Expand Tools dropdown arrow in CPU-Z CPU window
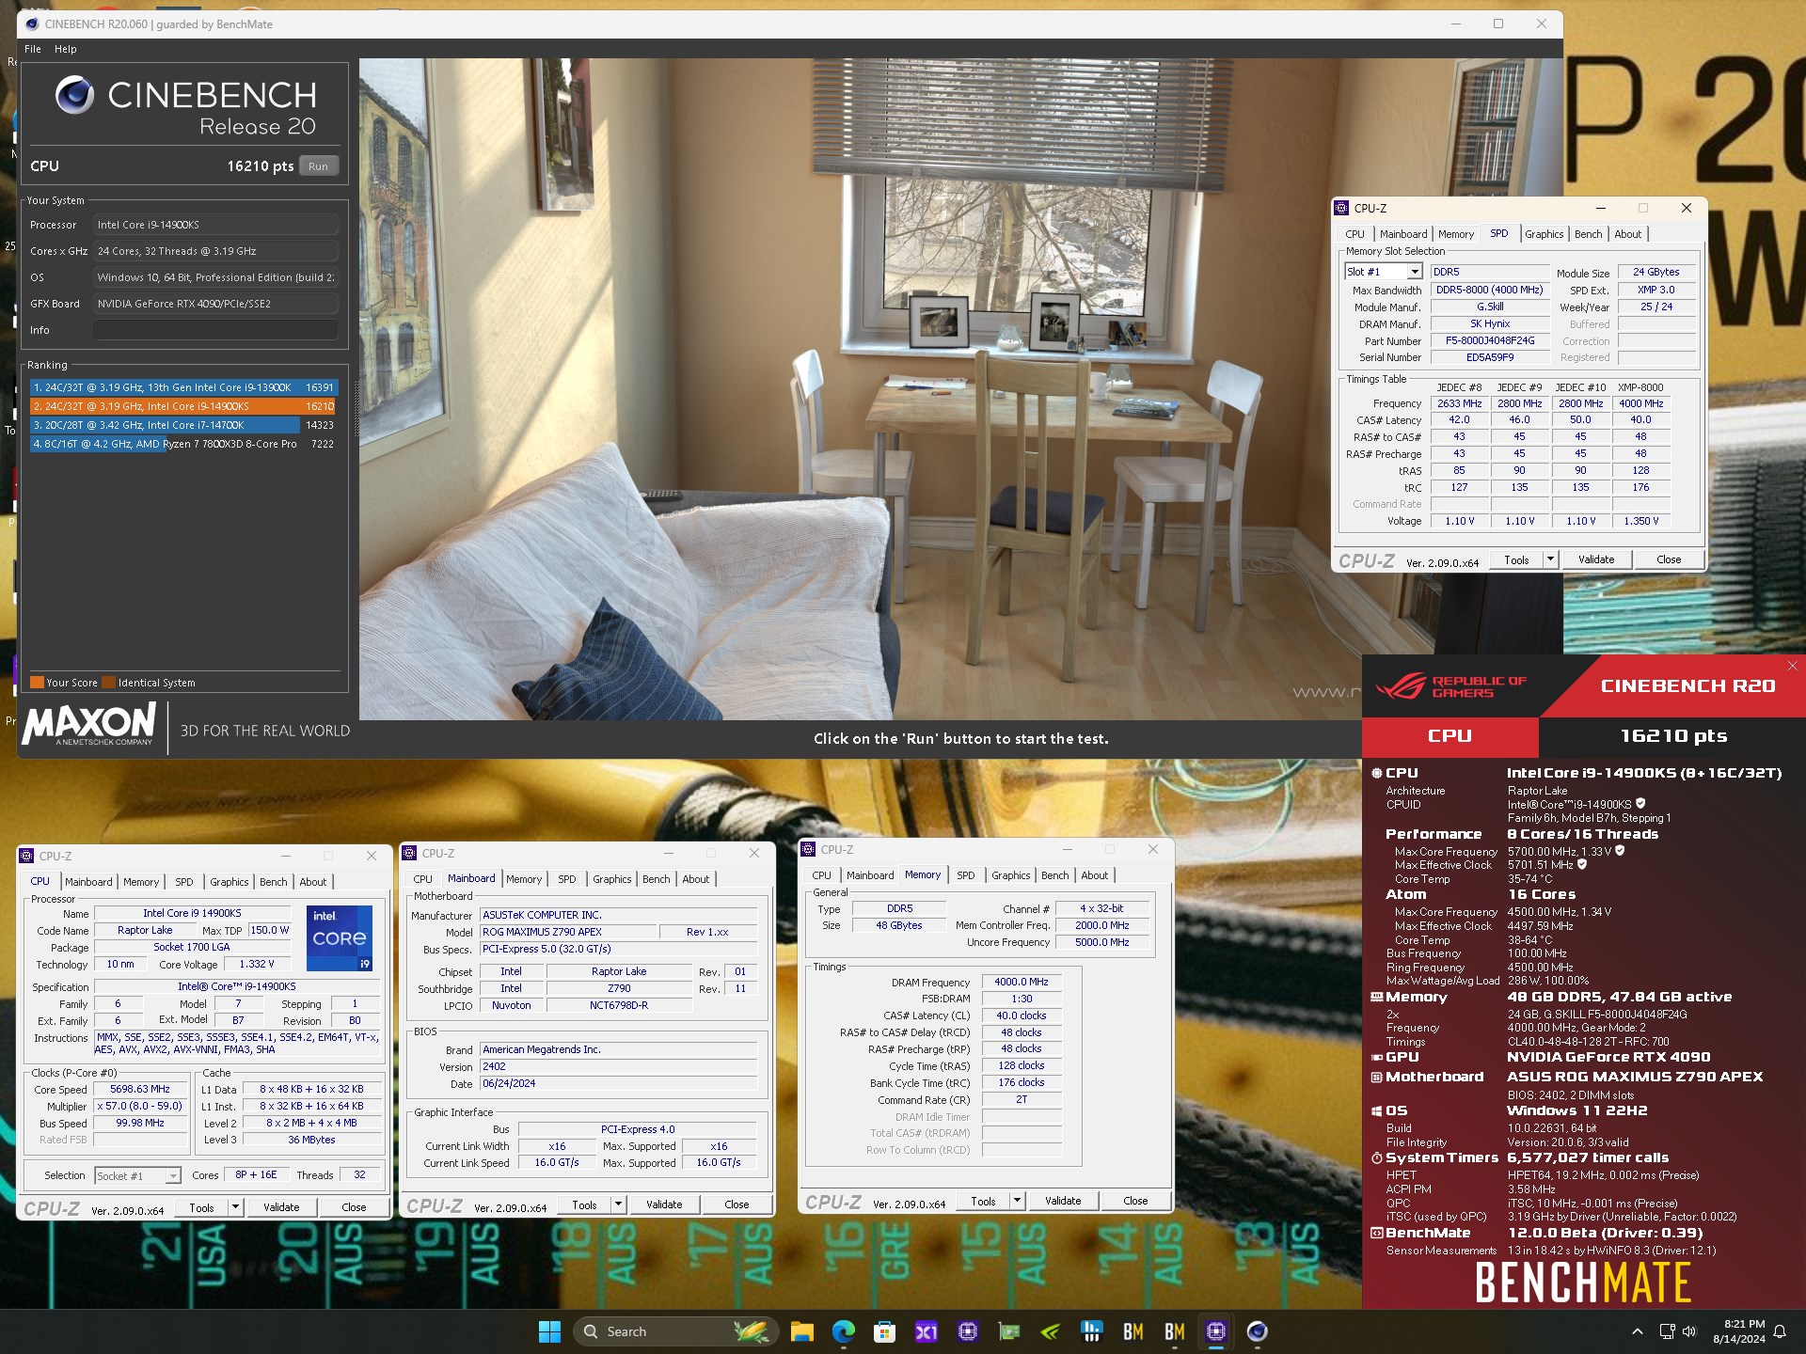Image resolution: width=1806 pixels, height=1354 pixels. click(x=235, y=1207)
